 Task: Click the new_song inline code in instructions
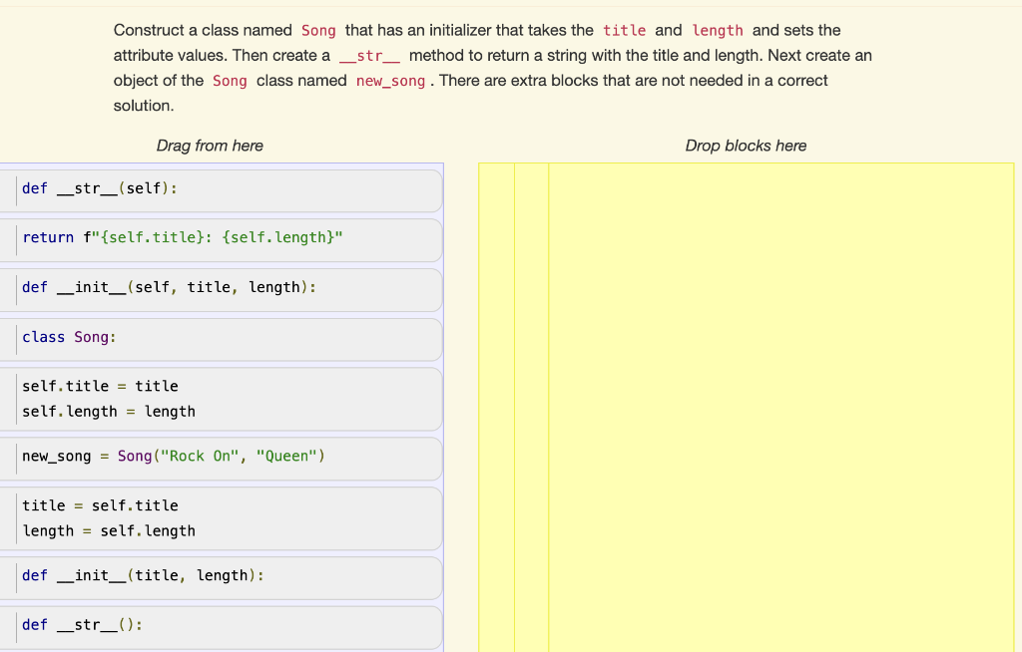(x=390, y=81)
